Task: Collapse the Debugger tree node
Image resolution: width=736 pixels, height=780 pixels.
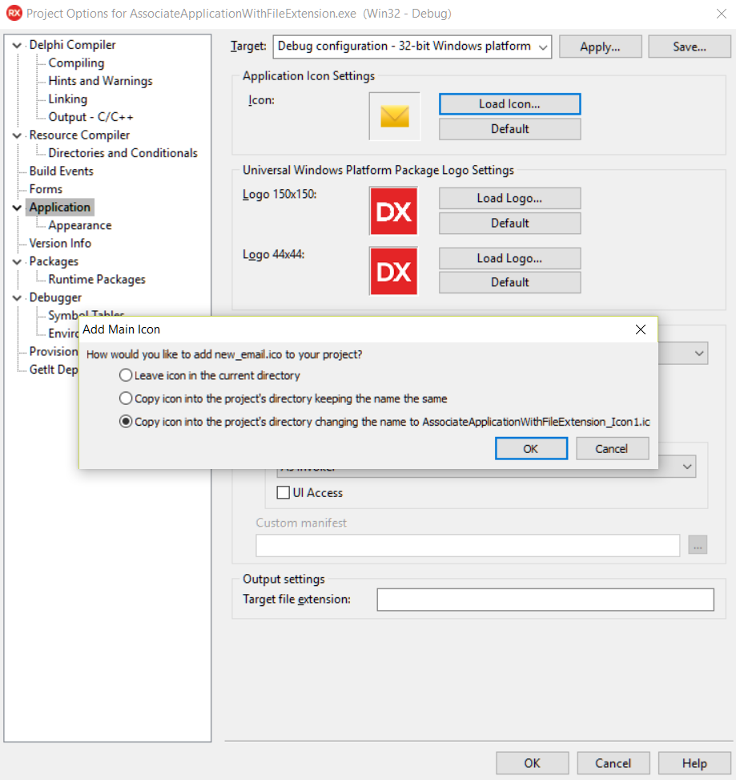Action: coord(17,297)
